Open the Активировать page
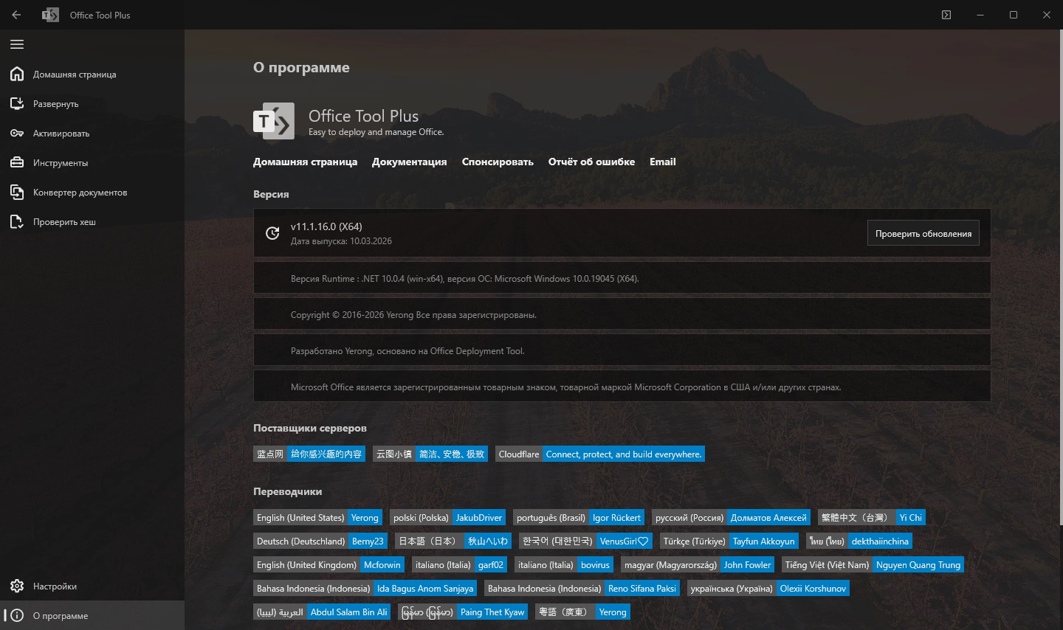The image size is (1063, 630). pos(92,133)
